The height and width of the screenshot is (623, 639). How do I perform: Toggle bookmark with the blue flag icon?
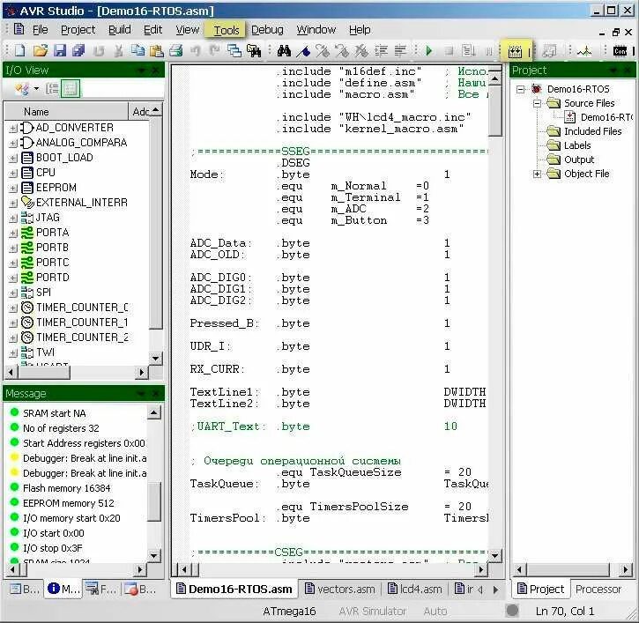303,50
